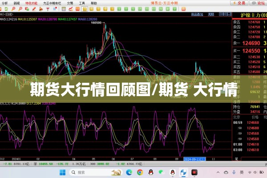Image resolution: width=267 pixels, height=178 pixels.
Task: Select the green 1-minute period icon
Action: (119, 9)
